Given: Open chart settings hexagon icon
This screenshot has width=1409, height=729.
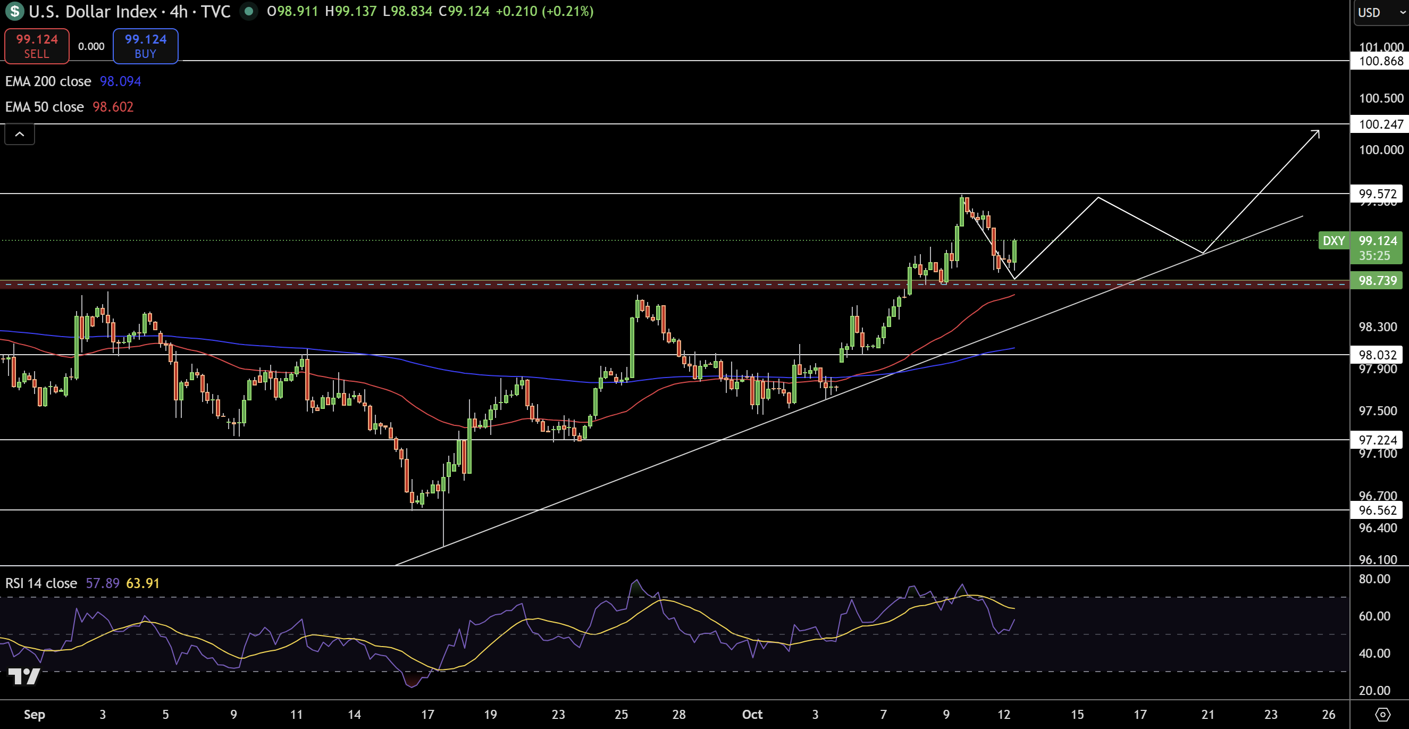Looking at the screenshot, I should point(1382,714).
